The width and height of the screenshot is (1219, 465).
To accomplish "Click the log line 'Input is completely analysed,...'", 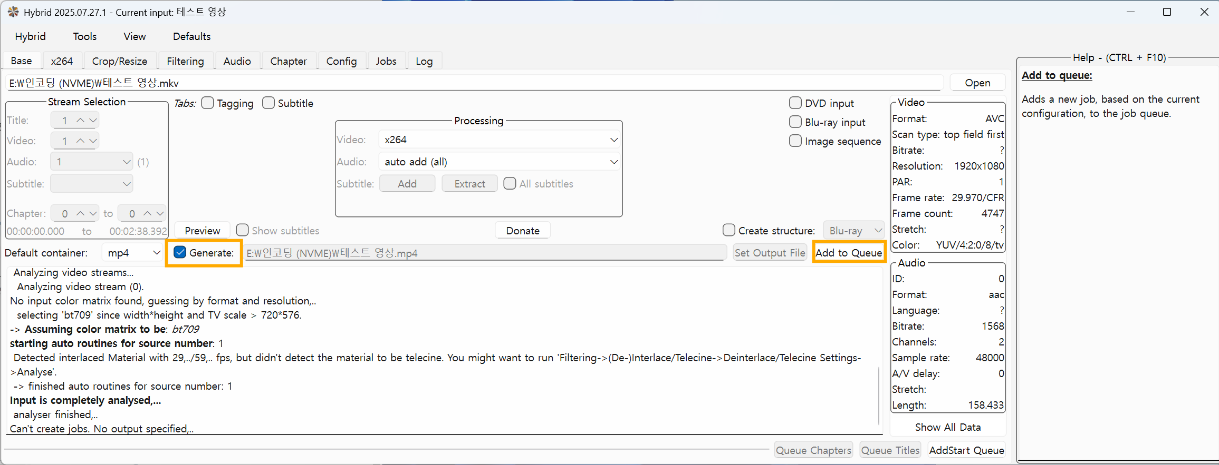I will [x=85, y=400].
